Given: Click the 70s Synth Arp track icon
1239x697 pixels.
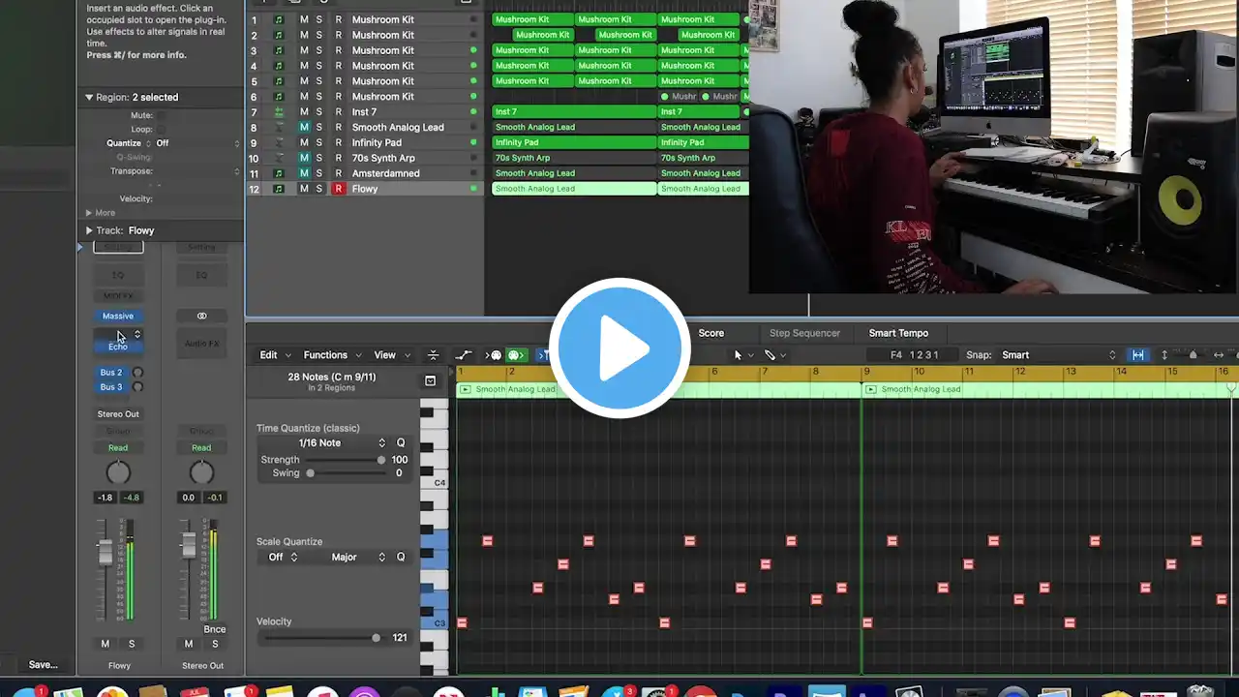Looking at the screenshot, I should click(279, 158).
